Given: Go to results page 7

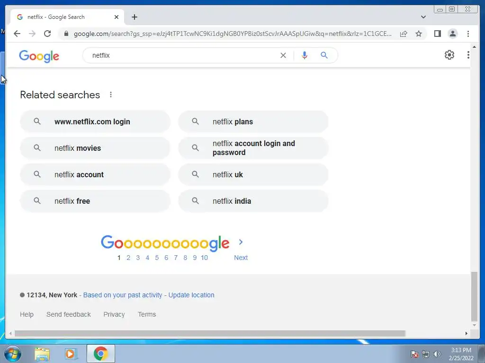Looking at the screenshot, I should (x=176, y=258).
